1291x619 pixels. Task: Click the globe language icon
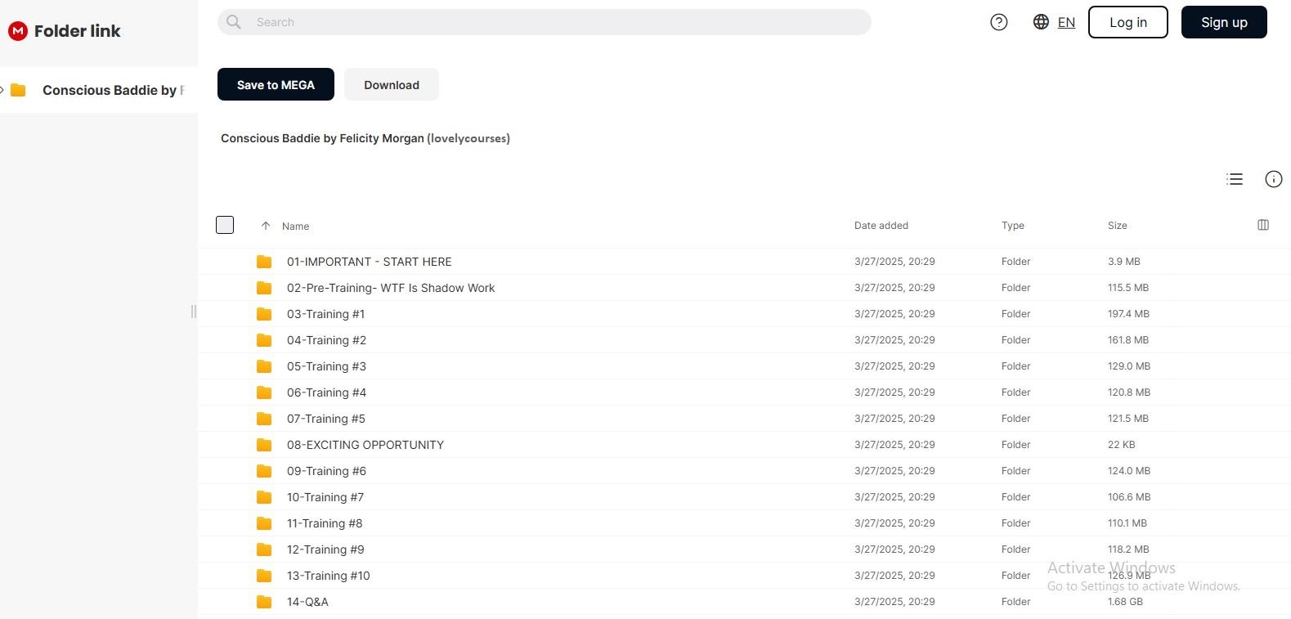click(x=1040, y=22)
